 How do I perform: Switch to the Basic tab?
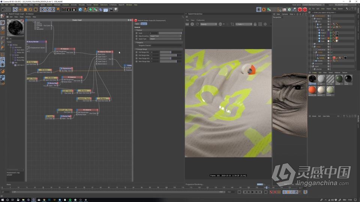tap(137, 24)
